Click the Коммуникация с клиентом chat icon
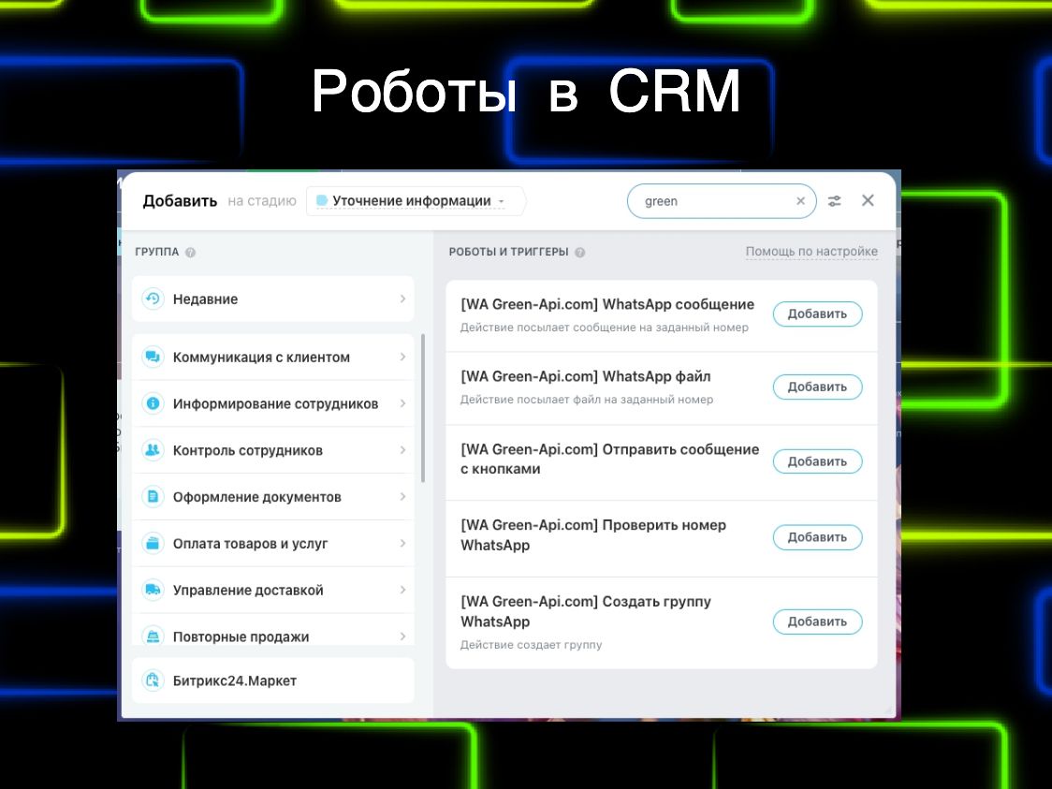 tap(153, 357)
